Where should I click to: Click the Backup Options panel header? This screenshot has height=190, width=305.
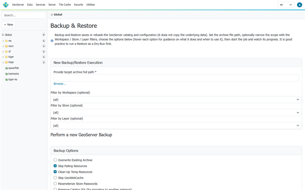click(x=176, y=150)
